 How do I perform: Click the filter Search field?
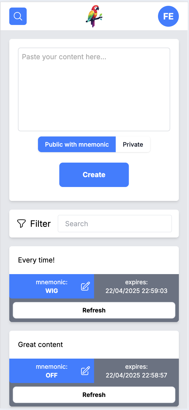115,224
